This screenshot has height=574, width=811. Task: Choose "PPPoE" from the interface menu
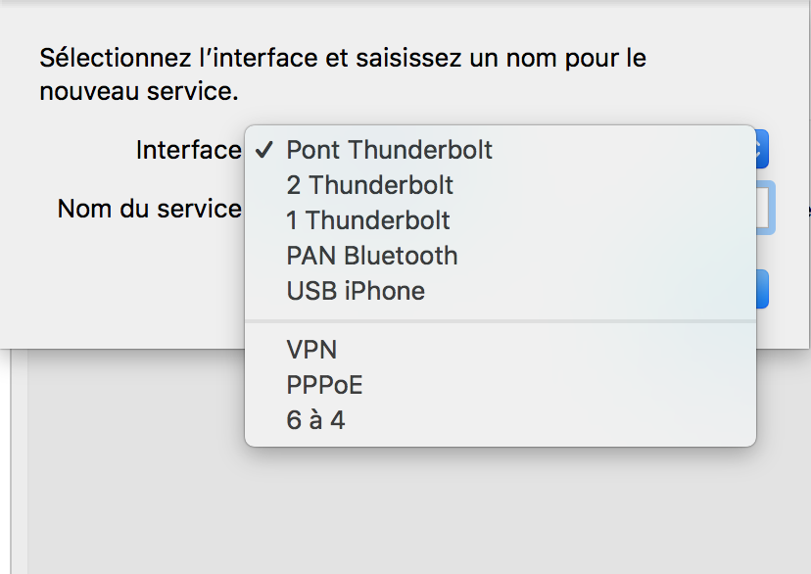tap(323, 385)
